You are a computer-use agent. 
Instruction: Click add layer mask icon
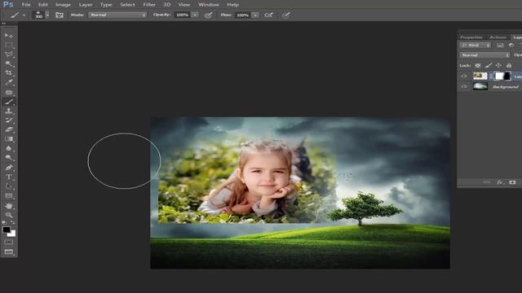pyautogui.click(x=512, y=182)
